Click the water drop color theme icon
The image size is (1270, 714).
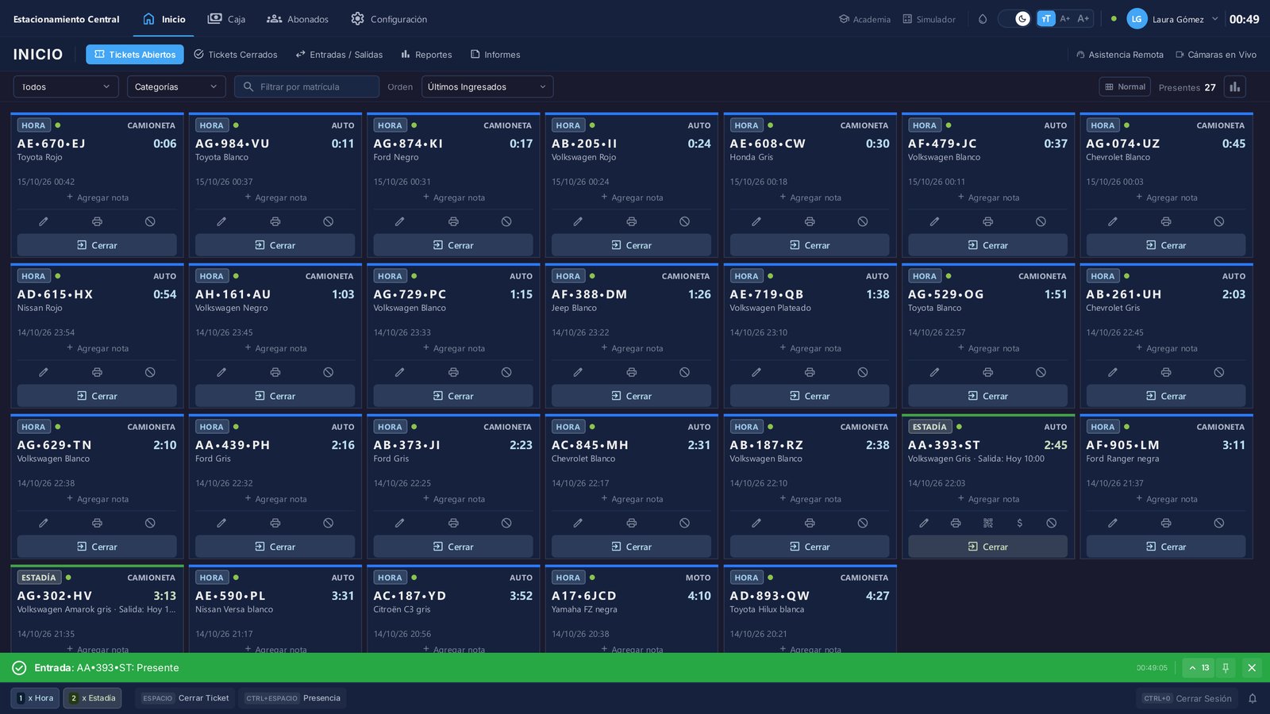(x=983, y=19)
